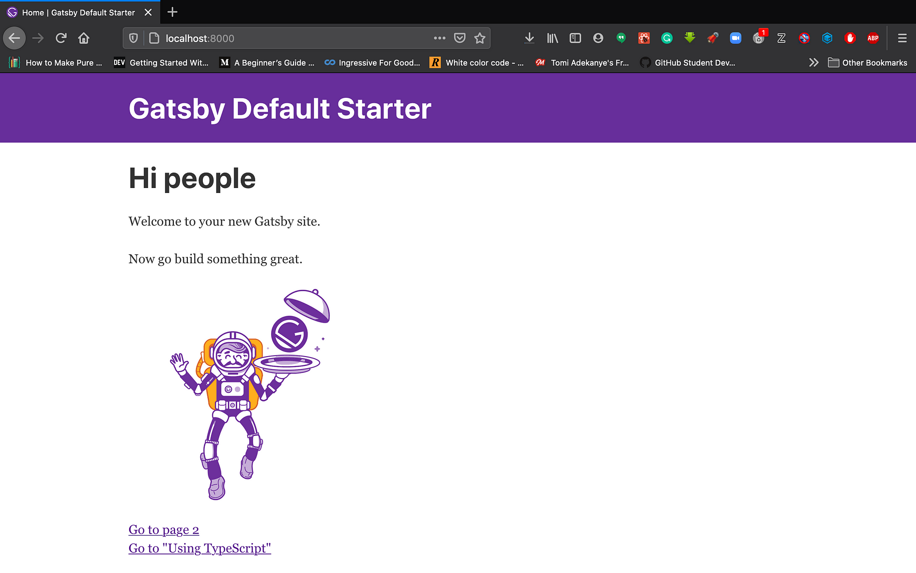916x573 pixels.
Task: Open the Firefox hamburger menu
Action: click(x=902, y=38)
